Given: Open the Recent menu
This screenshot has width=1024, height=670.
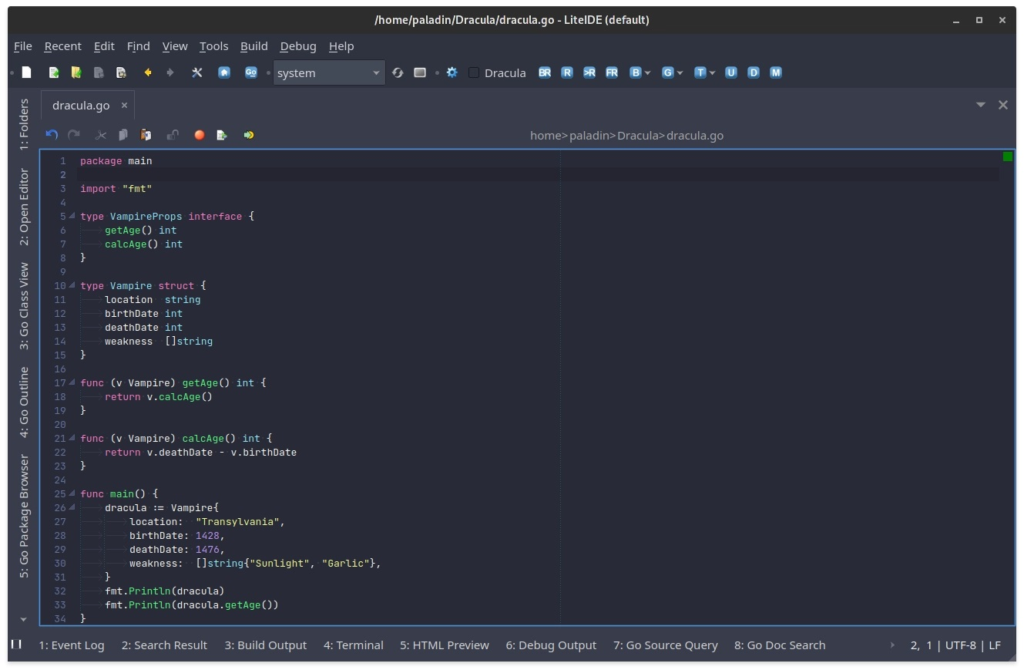Looking at the screenshot, I should (x=63, y=46).
